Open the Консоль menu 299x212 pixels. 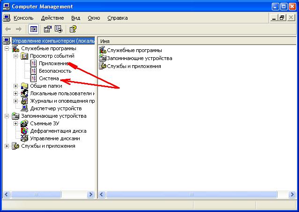(x=23, y=18)
